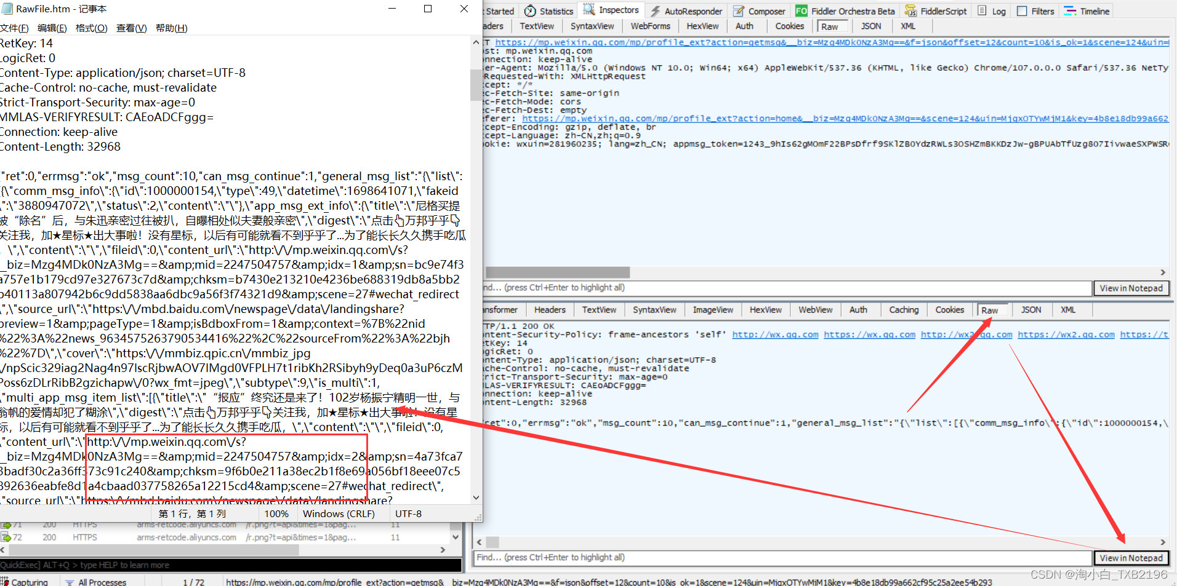Screen dimensions: 1177x586
Task: Open the Referer URL link
Action: 845,119
